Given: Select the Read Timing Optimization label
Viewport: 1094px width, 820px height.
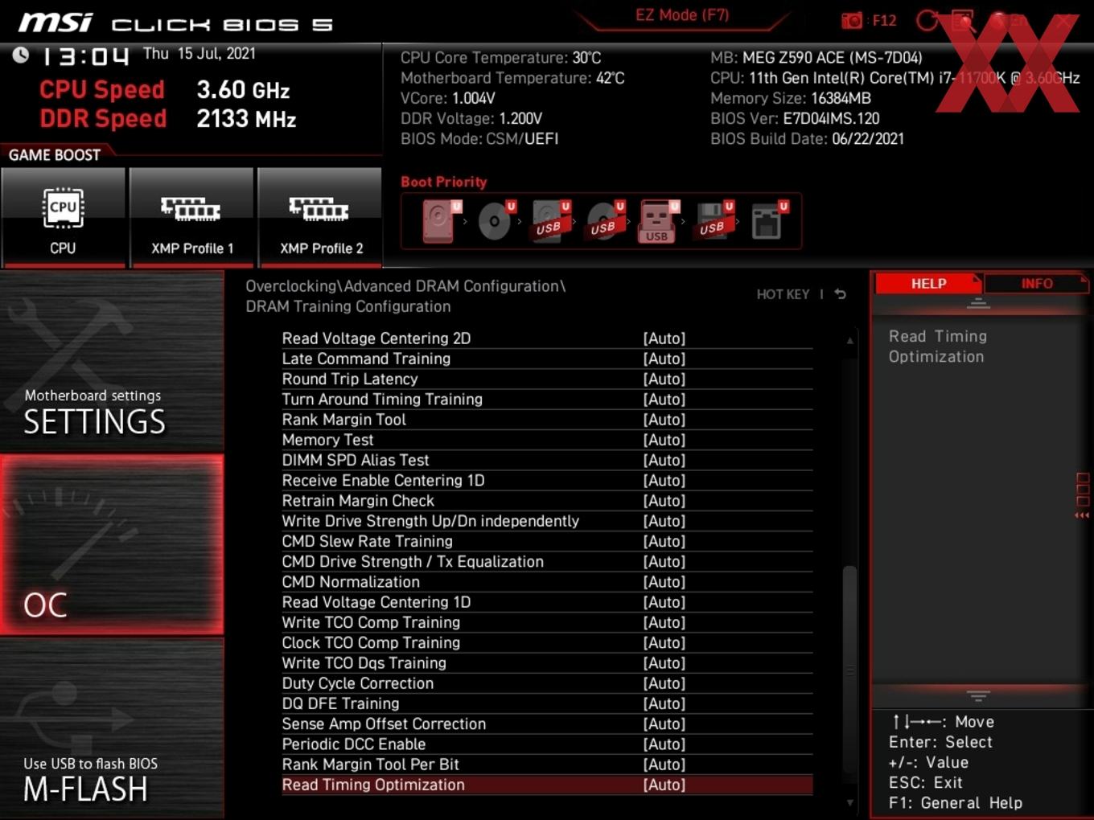Looking at the screenshot, I should [x=373, y=785].
